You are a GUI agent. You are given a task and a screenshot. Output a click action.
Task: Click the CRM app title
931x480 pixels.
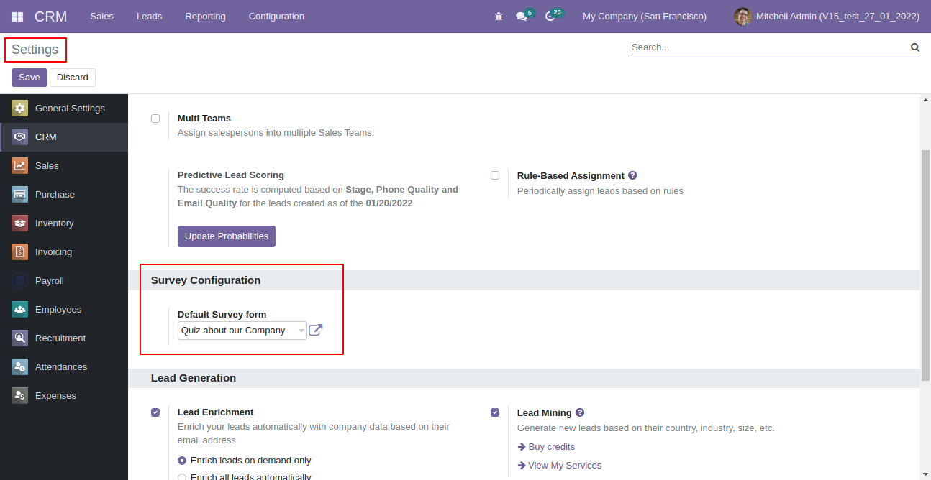(x=51, y=17)
